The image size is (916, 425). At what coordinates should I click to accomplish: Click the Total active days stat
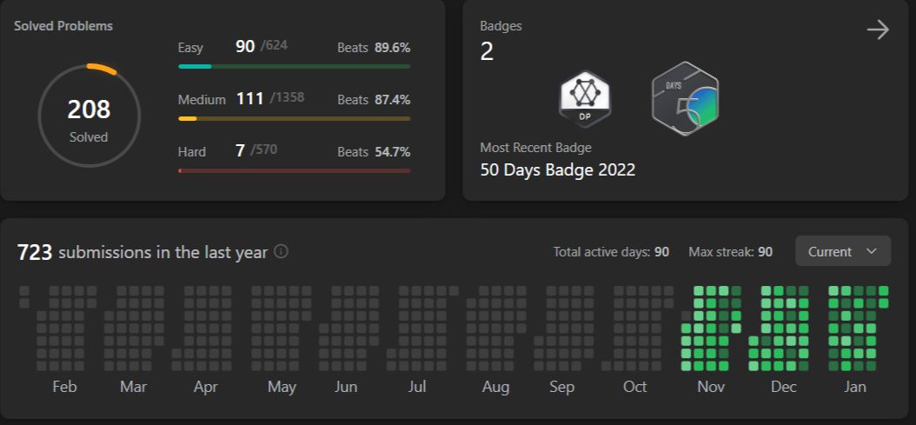[x=611, y=252]
